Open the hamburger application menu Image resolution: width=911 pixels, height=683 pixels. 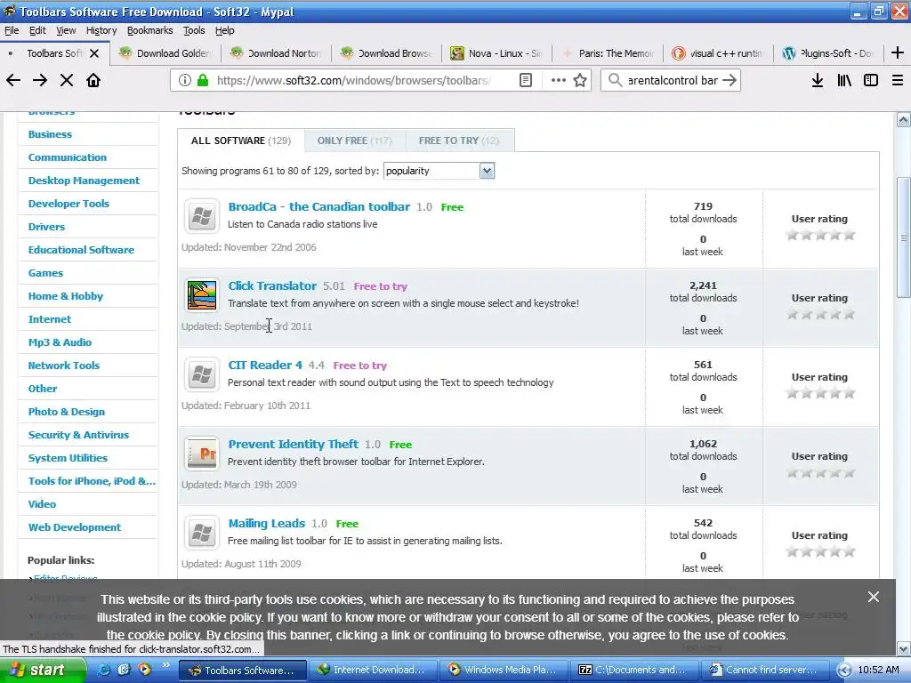[x=898, y=80]
